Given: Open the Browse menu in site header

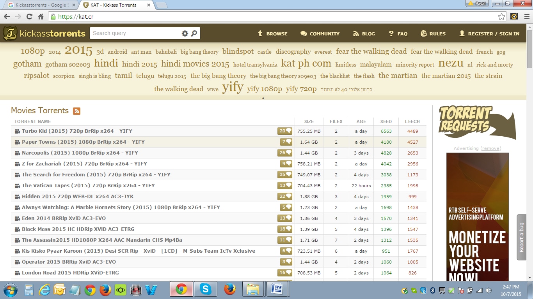Looking at the screenshot, I should (272, 34).
